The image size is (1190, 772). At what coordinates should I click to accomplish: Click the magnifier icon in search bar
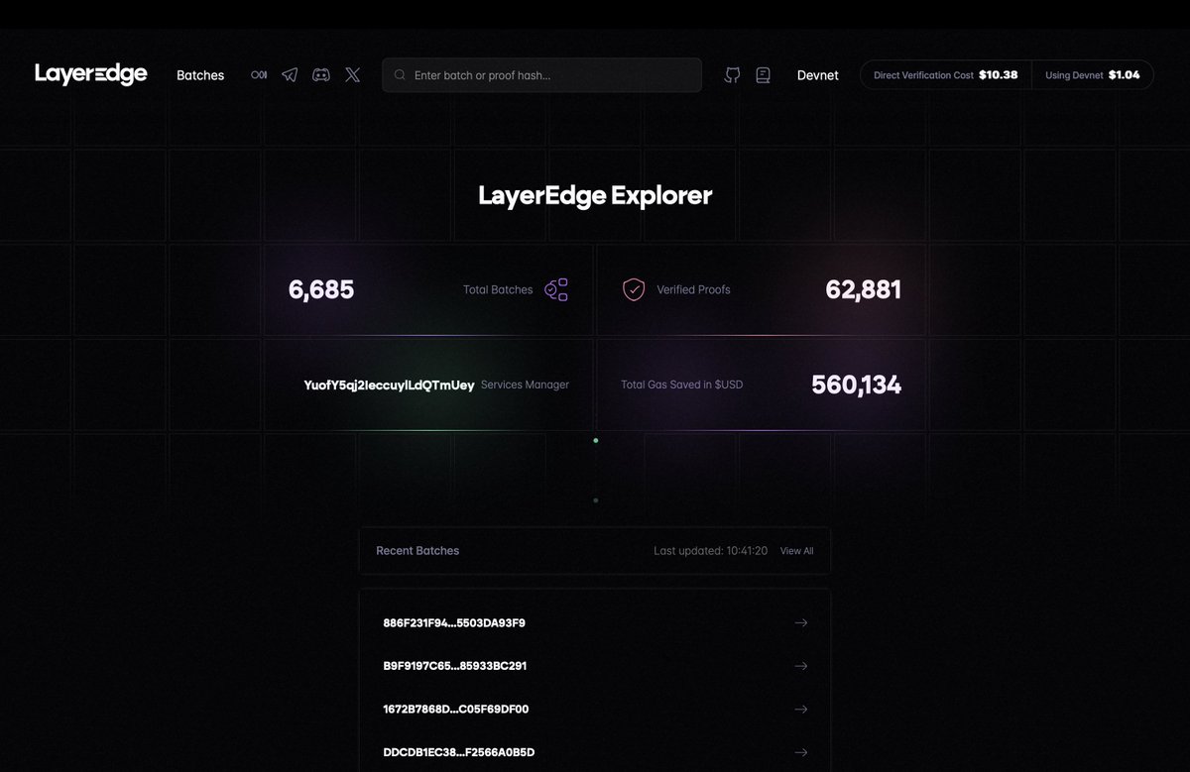(400, 75)
